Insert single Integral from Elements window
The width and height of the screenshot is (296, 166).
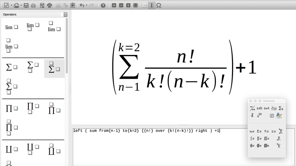[252, 139]
